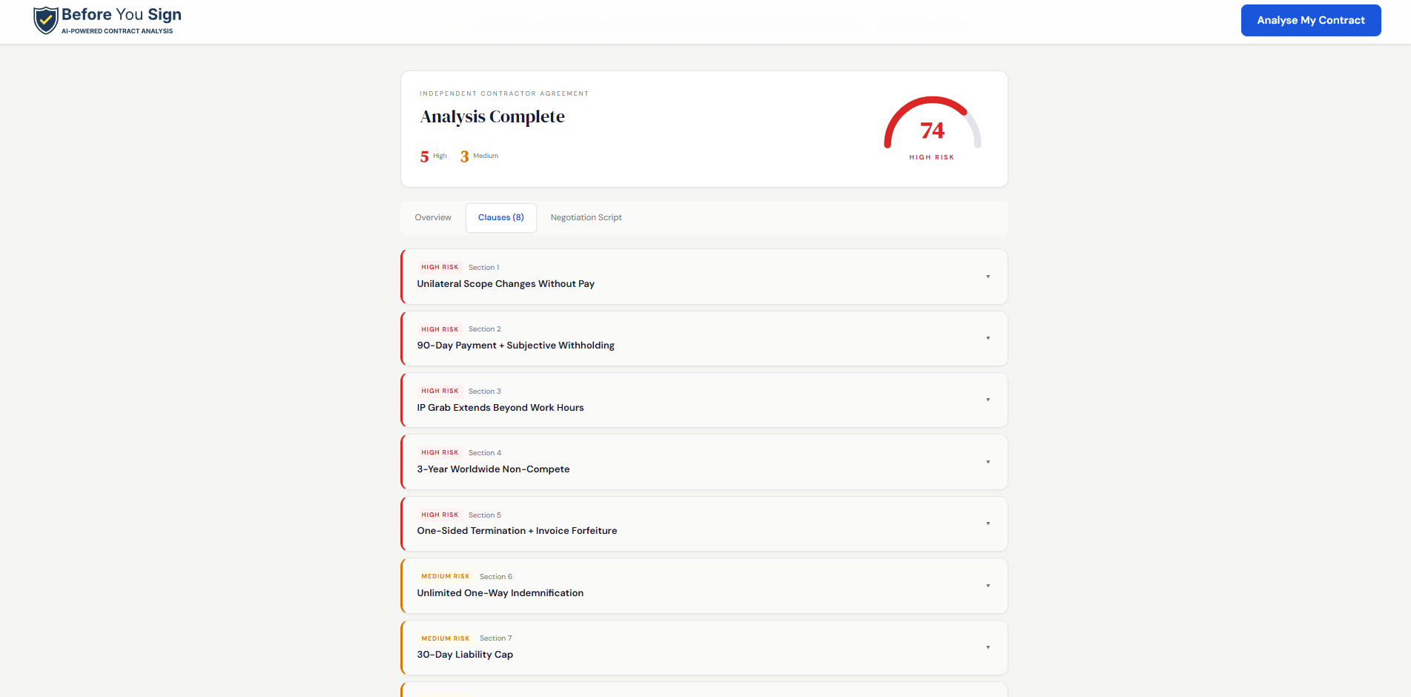Click the Analyse My Contract button
Screen dimensions: 1411x697
pos(1309,20)
